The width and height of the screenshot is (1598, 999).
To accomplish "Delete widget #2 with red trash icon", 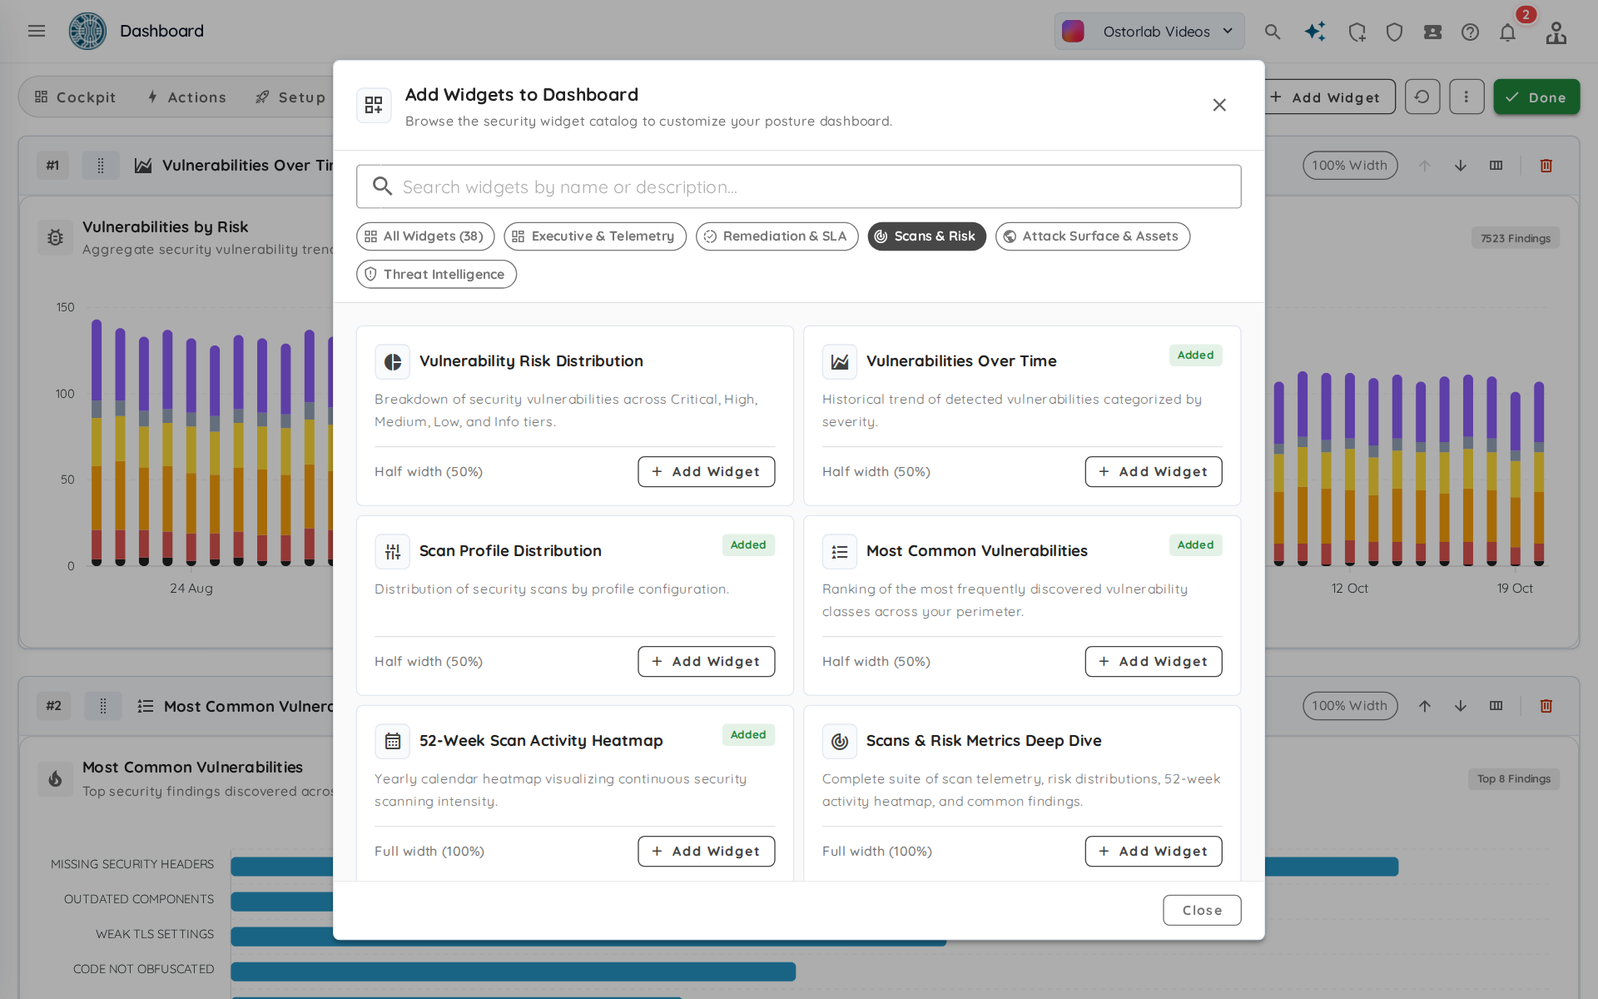I will [x=1546, y=706].
